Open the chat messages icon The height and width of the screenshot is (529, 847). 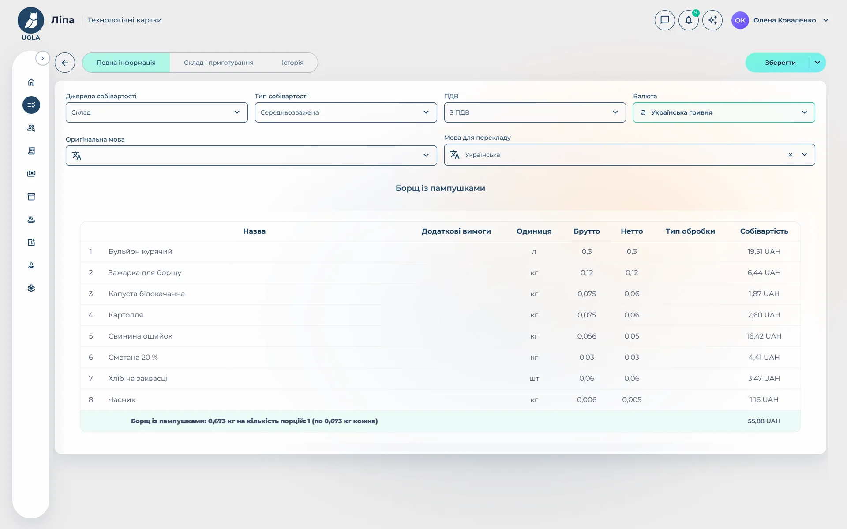pyautogui.click(x=664, y=20)
